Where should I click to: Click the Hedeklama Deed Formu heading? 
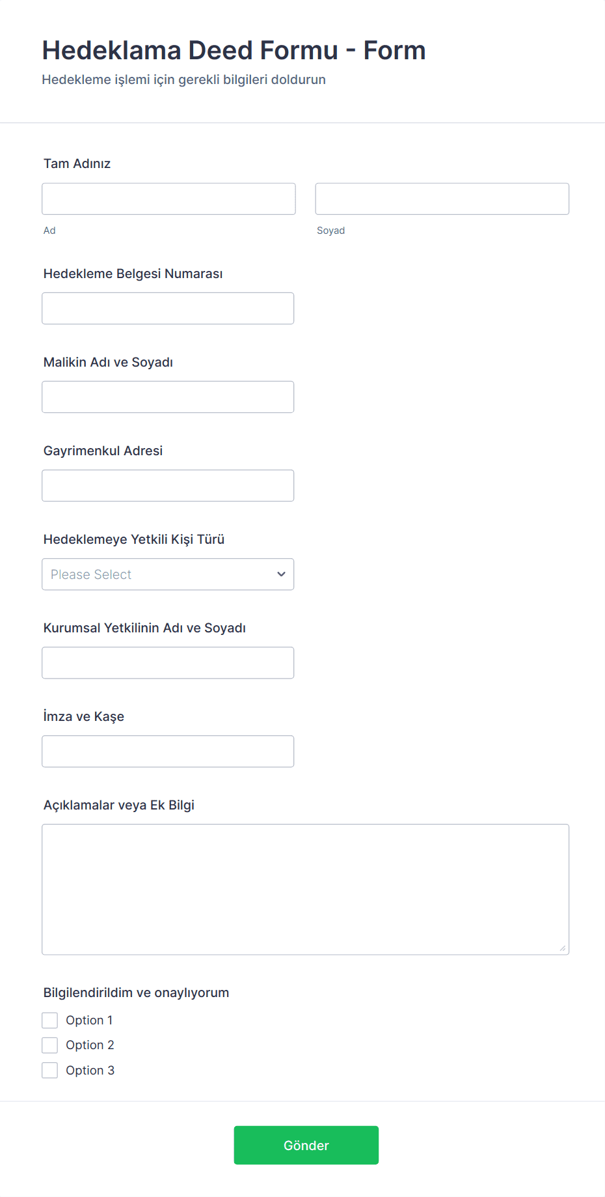[x=234, y=50]
